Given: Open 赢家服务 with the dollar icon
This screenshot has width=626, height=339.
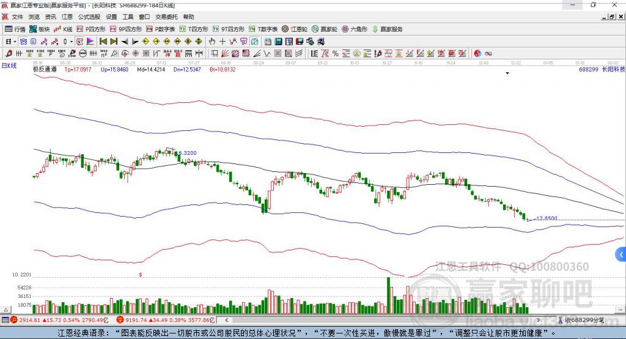Looking at the screenshot, I should point(387,29).
